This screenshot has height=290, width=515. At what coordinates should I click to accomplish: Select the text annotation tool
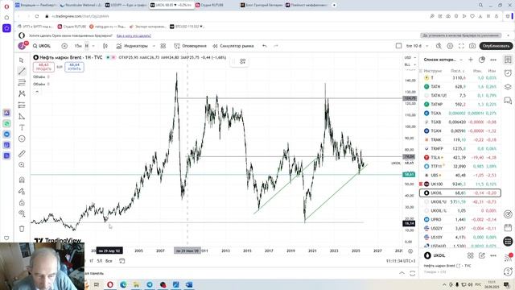(22, 127)
